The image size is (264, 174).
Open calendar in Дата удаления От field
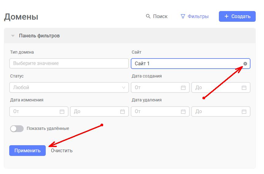click(183, 112)
